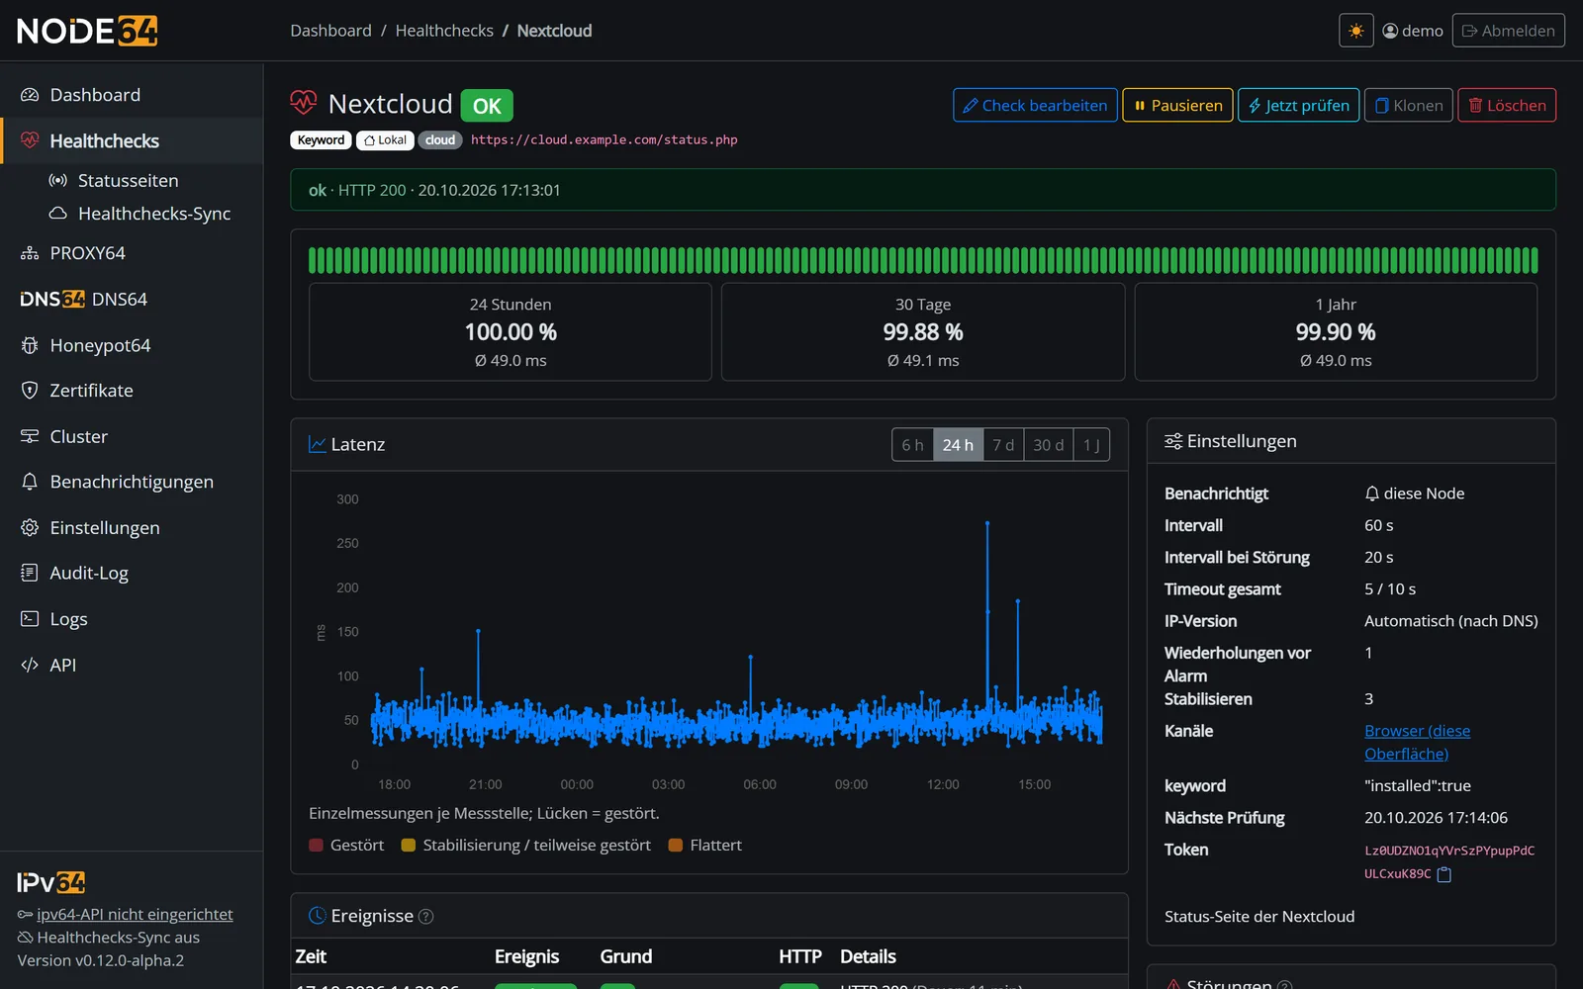The width and height of the screenshot is (1583, 989).
Task: Copy token with clipboard icon
Action: point(1443,874)
